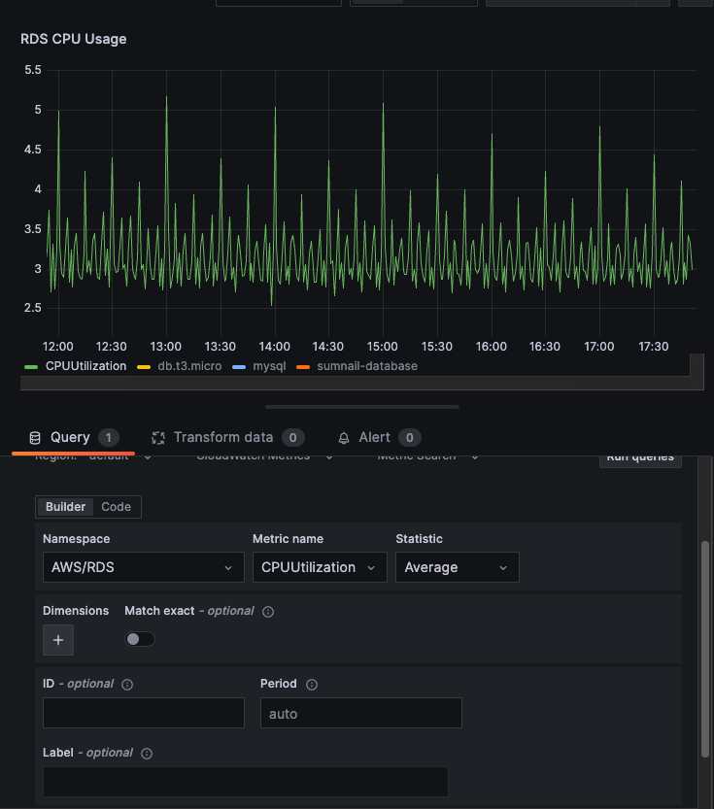The image size is (714, 809).
Task: Click the database icon beside Query
Action: (35, 438)
